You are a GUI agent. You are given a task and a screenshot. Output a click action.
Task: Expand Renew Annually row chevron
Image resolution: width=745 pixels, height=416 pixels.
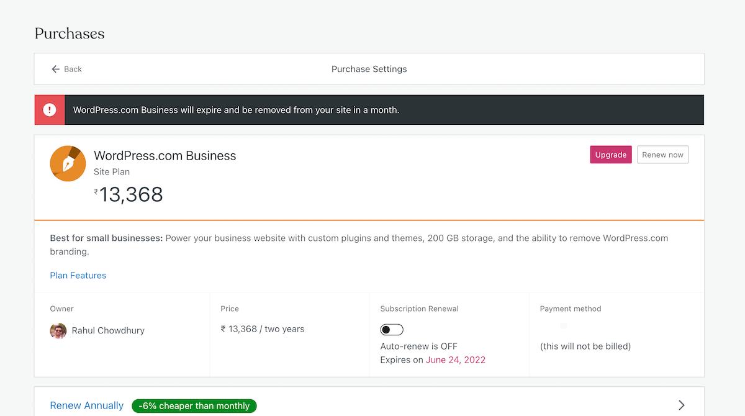click(682, 405)
